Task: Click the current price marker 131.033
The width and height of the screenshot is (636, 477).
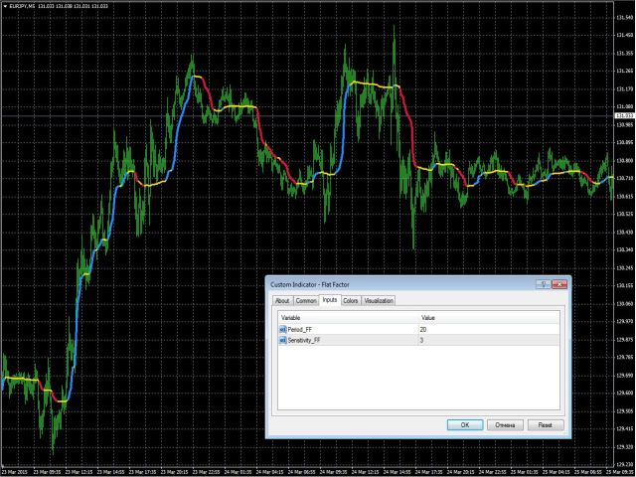Action: click(624, 116)
